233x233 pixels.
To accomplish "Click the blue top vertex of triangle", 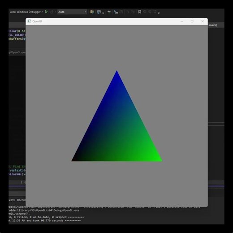I will coord(117,71).
